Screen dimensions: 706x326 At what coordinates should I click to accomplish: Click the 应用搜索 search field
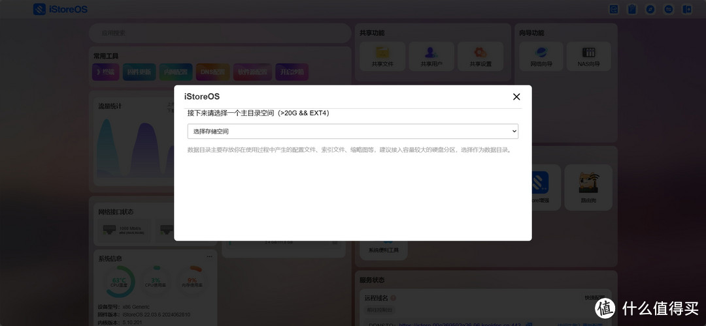220,33
